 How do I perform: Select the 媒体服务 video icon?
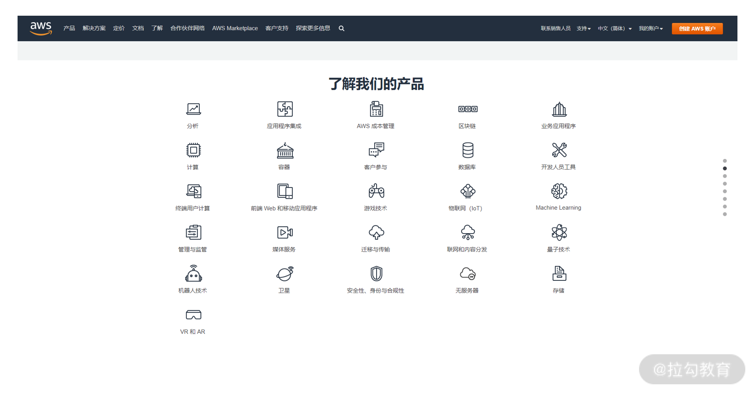tap(285, 232)
